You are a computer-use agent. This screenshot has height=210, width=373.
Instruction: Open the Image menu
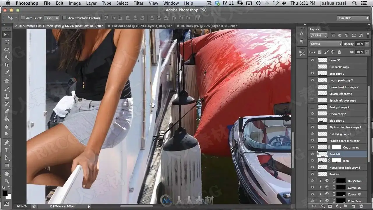click(75, 3)
